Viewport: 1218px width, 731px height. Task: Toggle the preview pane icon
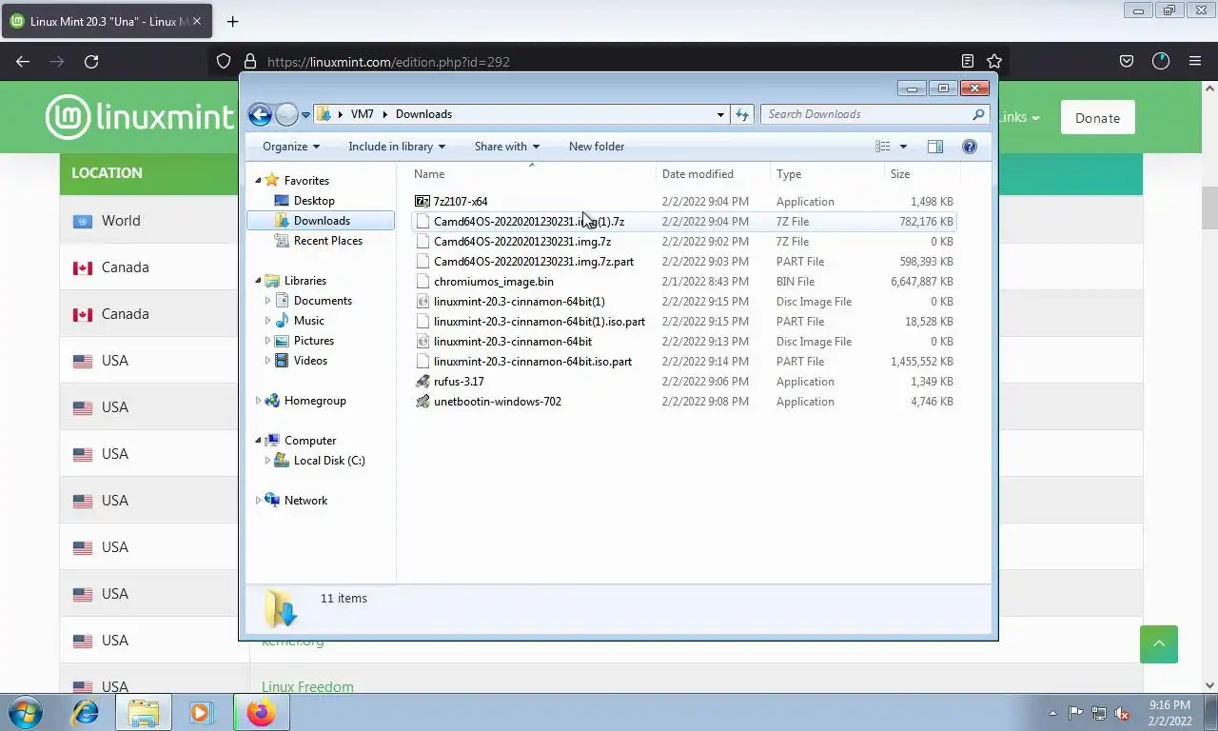pyautogui.click(x=935, y=147)
